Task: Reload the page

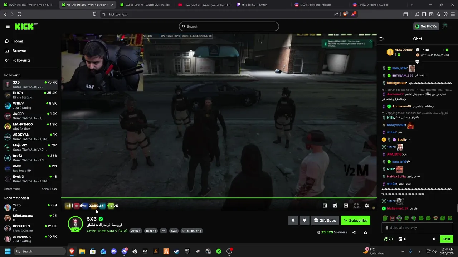Action: click(19, 14)
